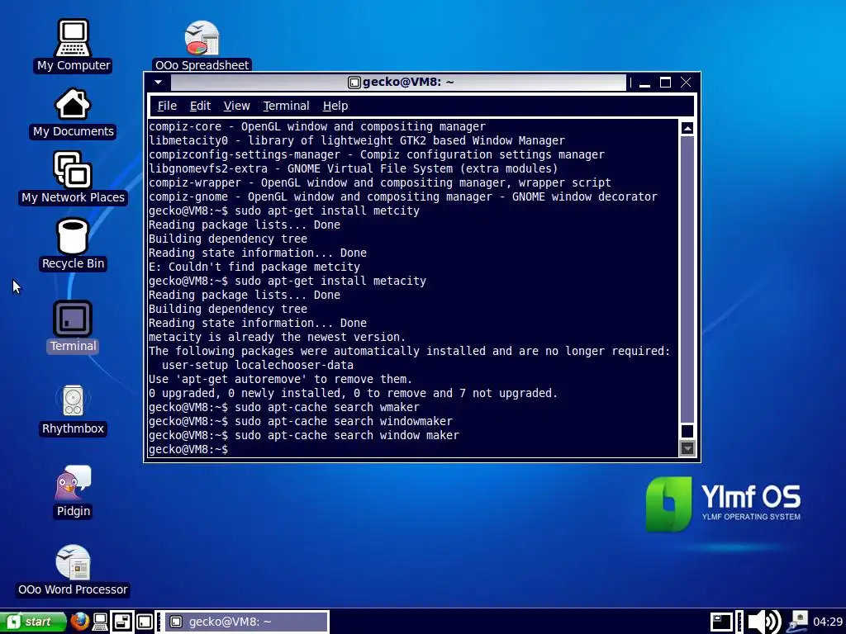Open the File menu in the terminal

coord(167,106)
